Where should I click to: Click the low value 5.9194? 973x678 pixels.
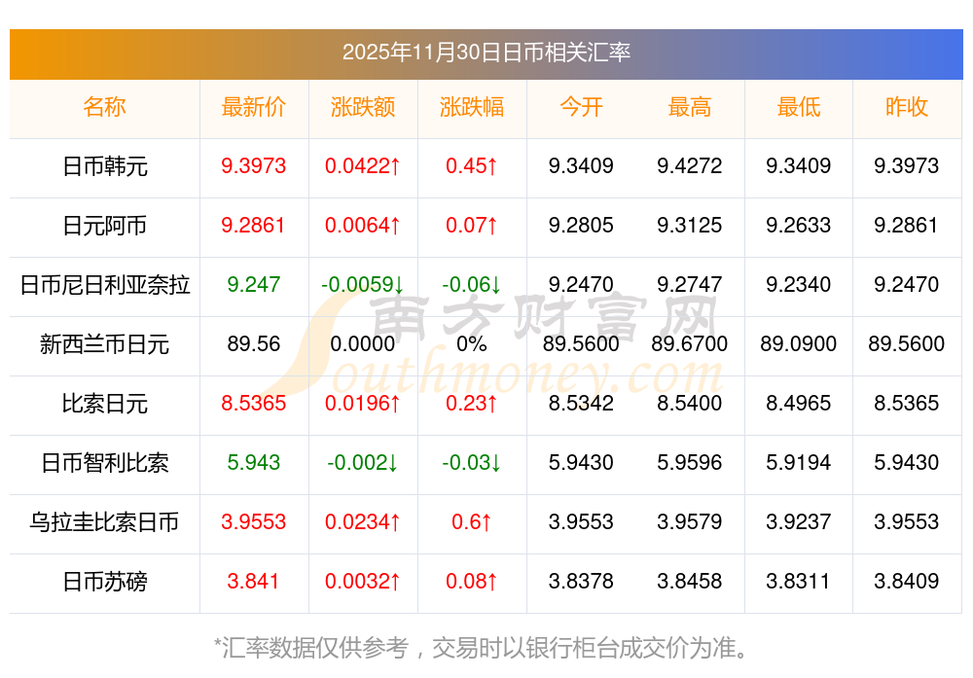coord(799,462)
